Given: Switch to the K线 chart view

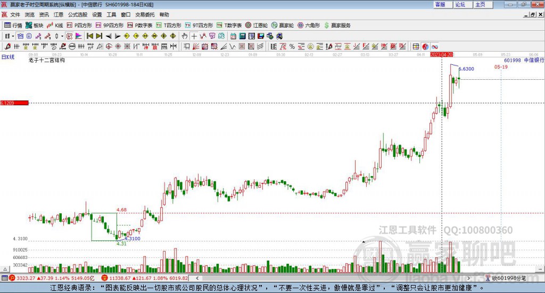Looking at the screenshot, I should (x=55, y=26).
